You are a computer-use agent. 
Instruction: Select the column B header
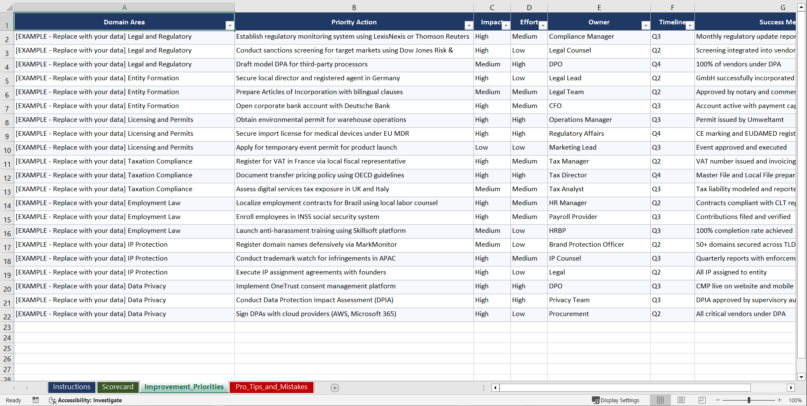pyautogui.click(x=354, y=7)
